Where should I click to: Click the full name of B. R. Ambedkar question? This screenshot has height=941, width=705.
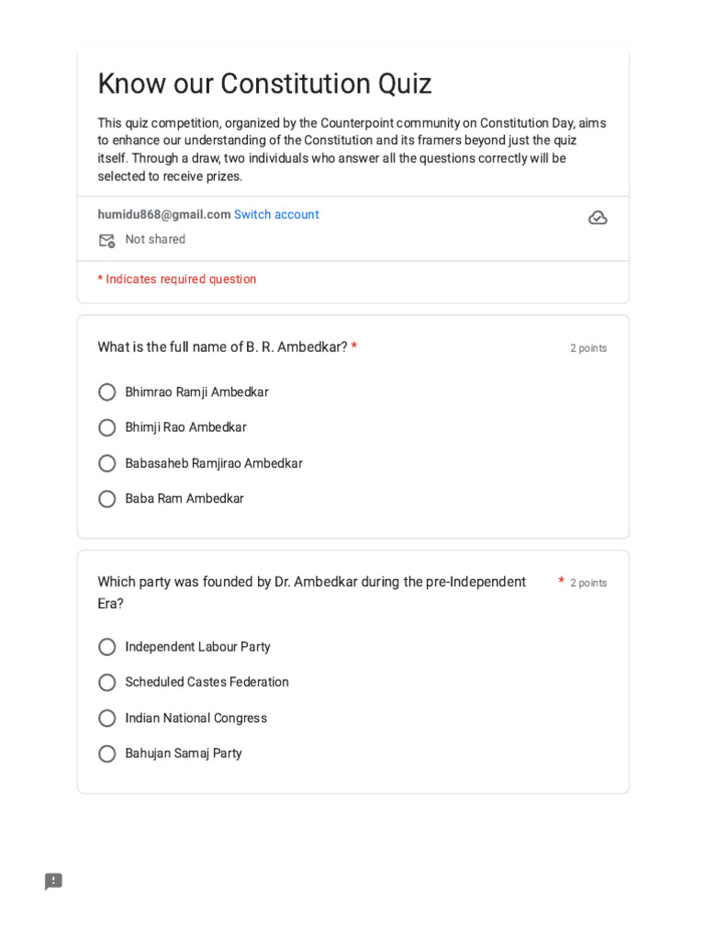222,347
